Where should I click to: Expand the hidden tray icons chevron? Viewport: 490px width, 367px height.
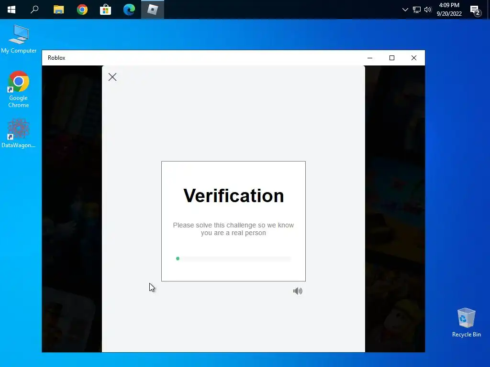tap(405, 10)
